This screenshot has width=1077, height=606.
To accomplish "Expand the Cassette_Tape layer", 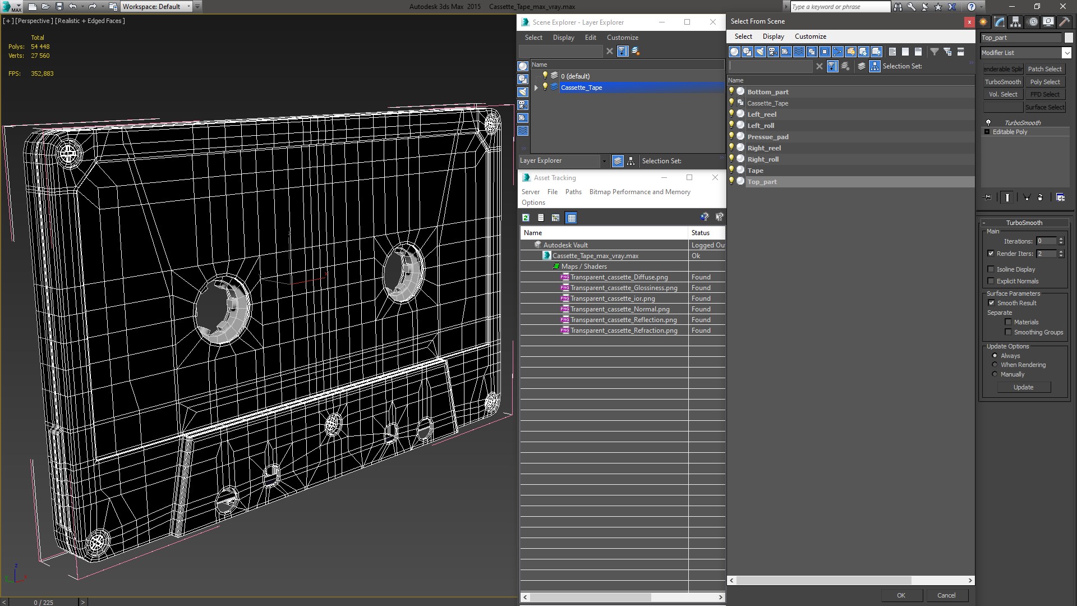I will click(536, 88).
